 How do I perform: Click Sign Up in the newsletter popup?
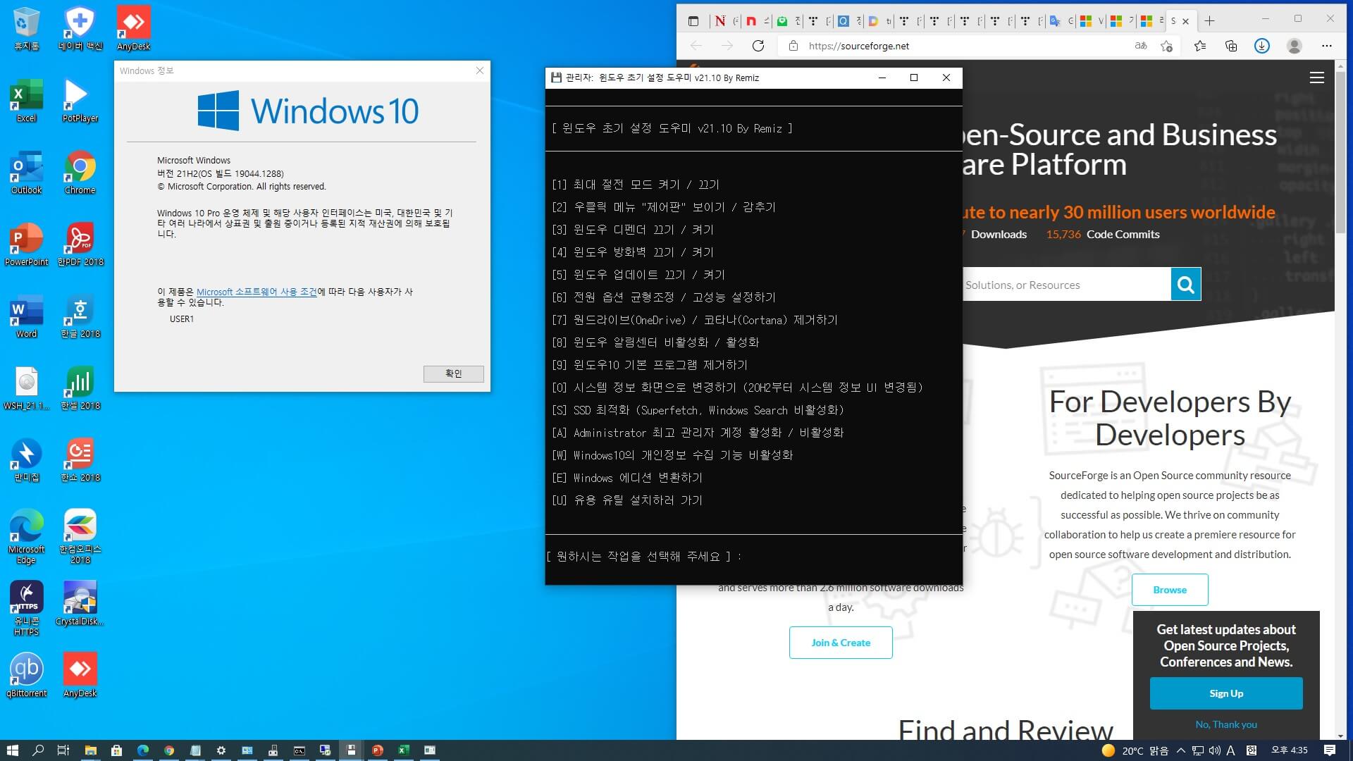pyautogui.click(x=1226, y=693)
